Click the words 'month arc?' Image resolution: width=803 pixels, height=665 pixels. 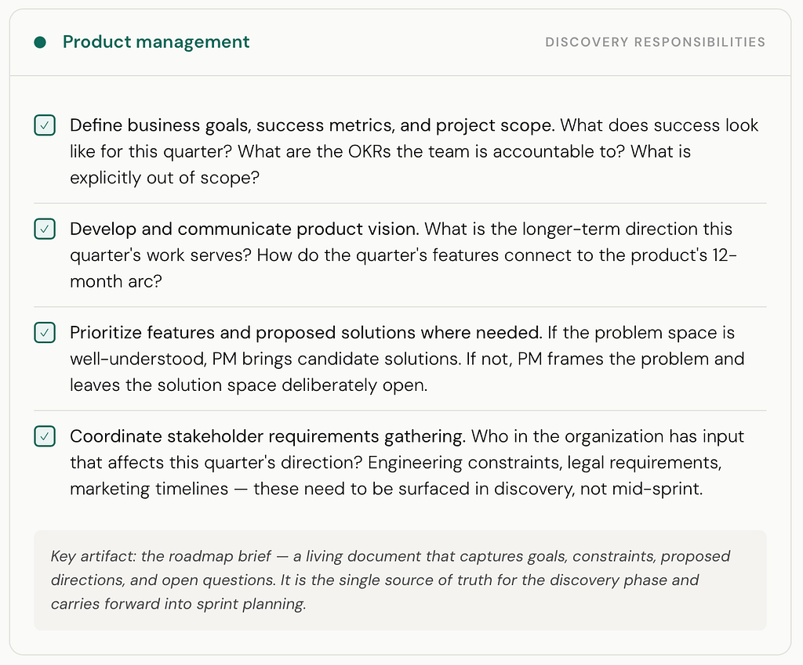pyautogui.click(x=116, y=281)
